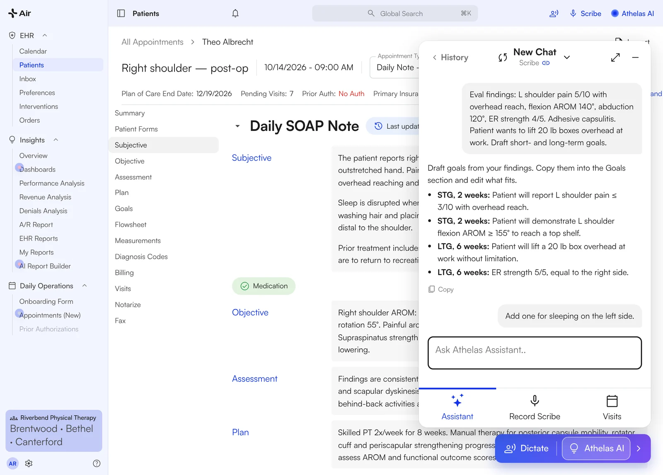
Task: Open AI Report Builder in the sidebar
Action: (45, 266)
